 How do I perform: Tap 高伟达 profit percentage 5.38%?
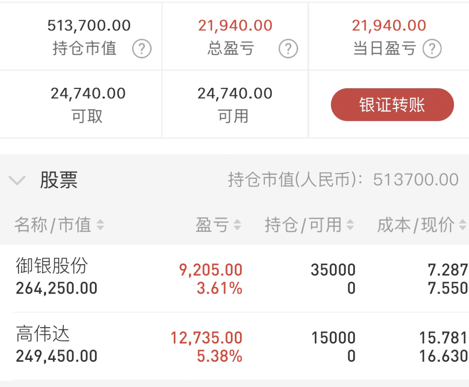(220, 356)
